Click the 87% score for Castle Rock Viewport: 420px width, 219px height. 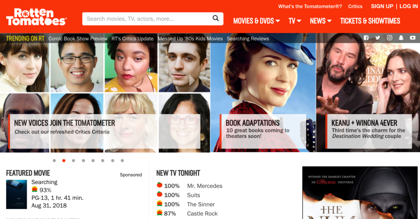coord(170,214)
